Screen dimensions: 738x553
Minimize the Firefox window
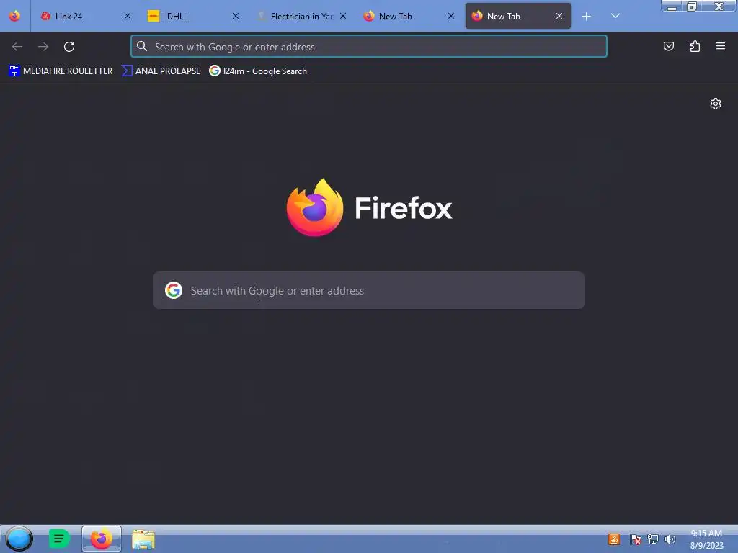click(x=672, y=6)
